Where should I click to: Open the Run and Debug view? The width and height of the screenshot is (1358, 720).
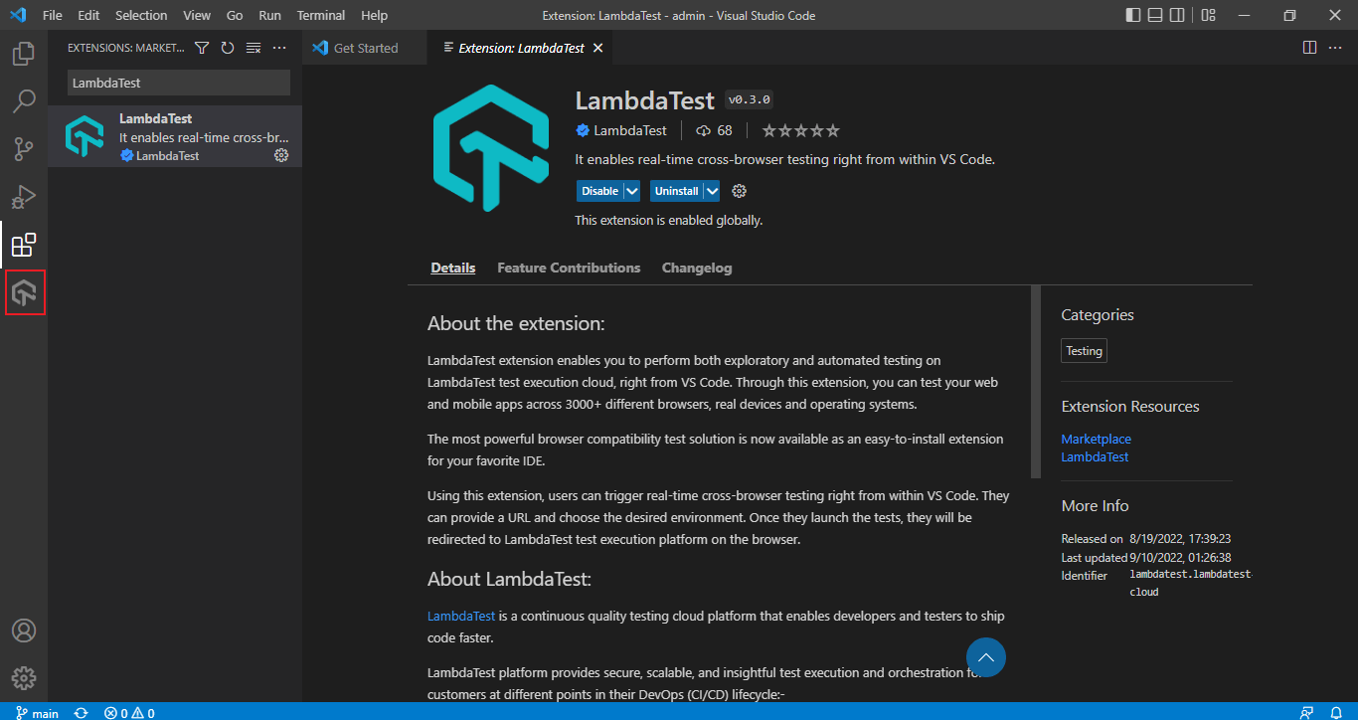[24, 197]
